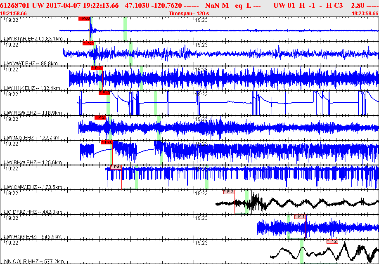Select the P pick flag on BHW trace
The image size is (379, 264).
point(107,142)
